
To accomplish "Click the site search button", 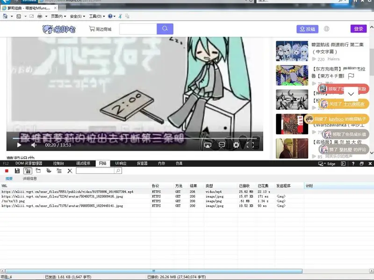I will [165, 29].
